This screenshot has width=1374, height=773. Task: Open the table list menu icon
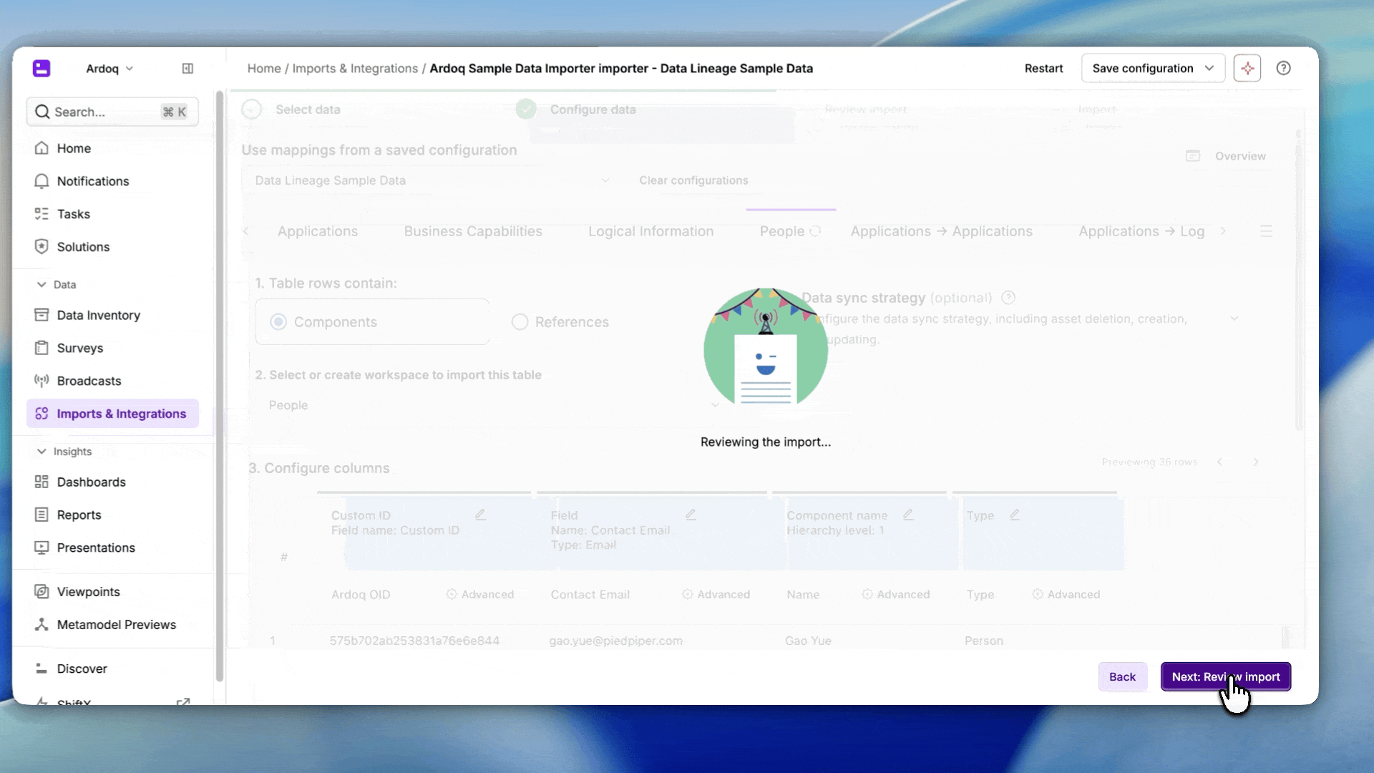coord(1266,231)
